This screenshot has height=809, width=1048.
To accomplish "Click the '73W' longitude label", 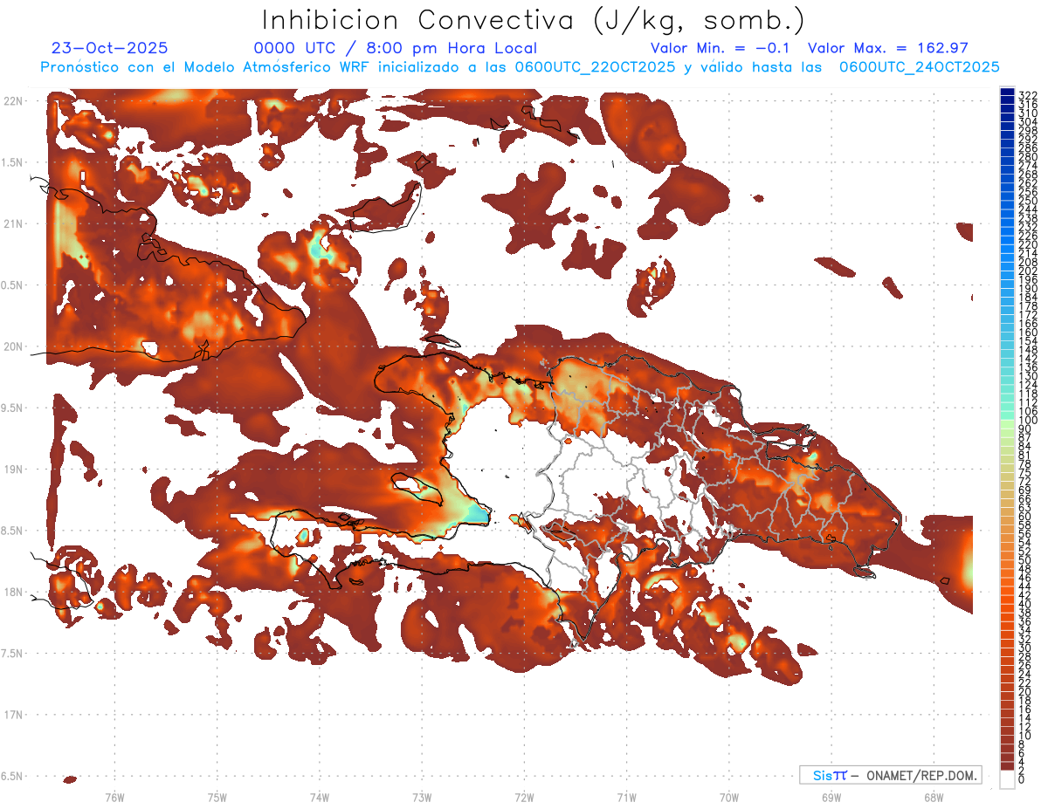I will tap(422, 797).
